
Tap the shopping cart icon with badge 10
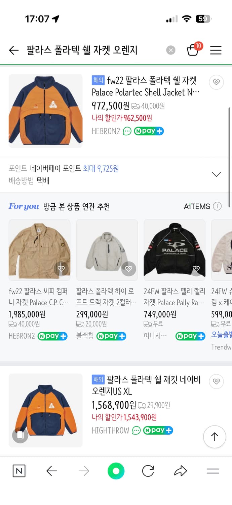tap(193, 50)
